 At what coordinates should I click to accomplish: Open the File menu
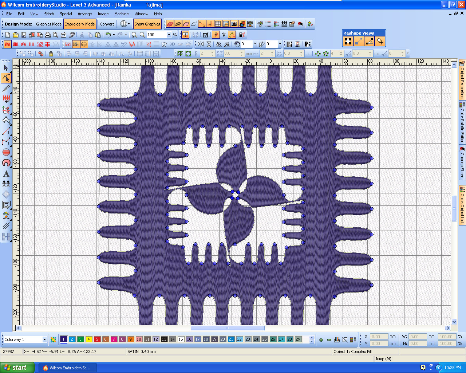click(x=9, y=14)
